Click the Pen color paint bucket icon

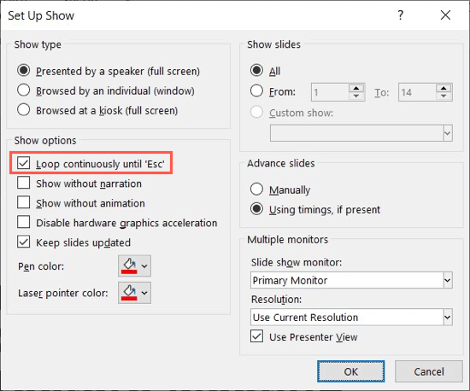point(129,266)
